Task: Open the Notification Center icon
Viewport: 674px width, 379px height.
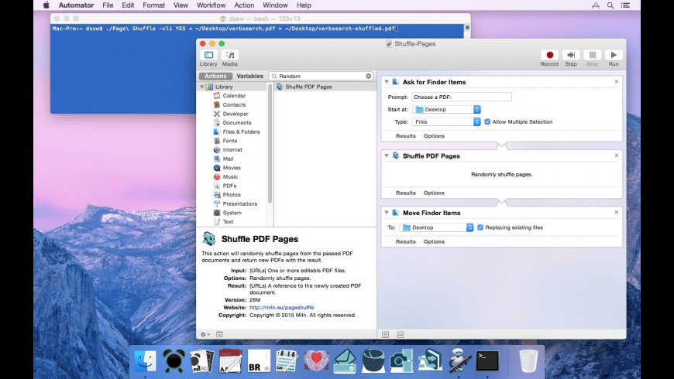Action: [625, 5]
